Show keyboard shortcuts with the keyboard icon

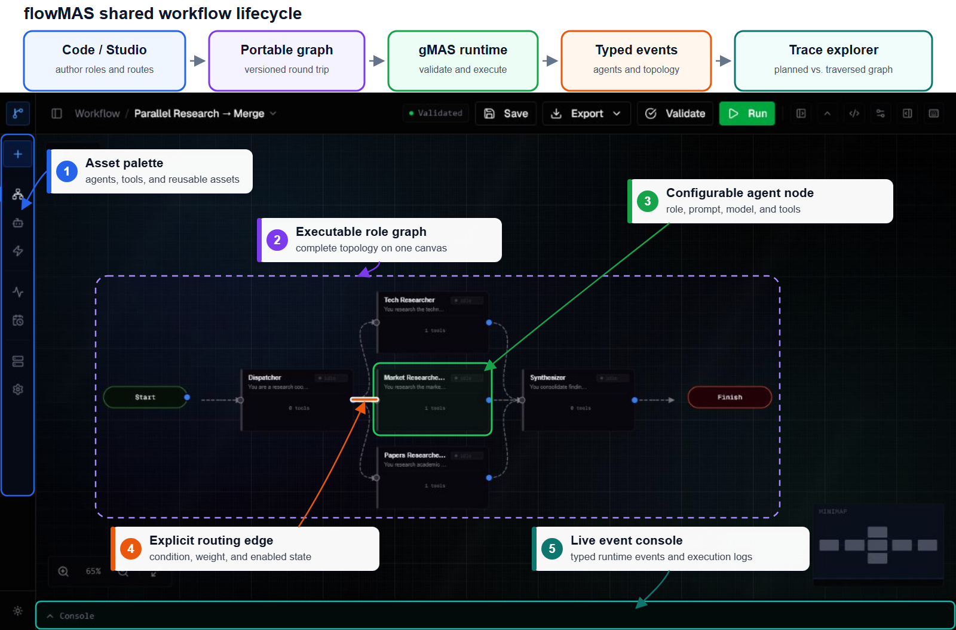pos(934,113)
